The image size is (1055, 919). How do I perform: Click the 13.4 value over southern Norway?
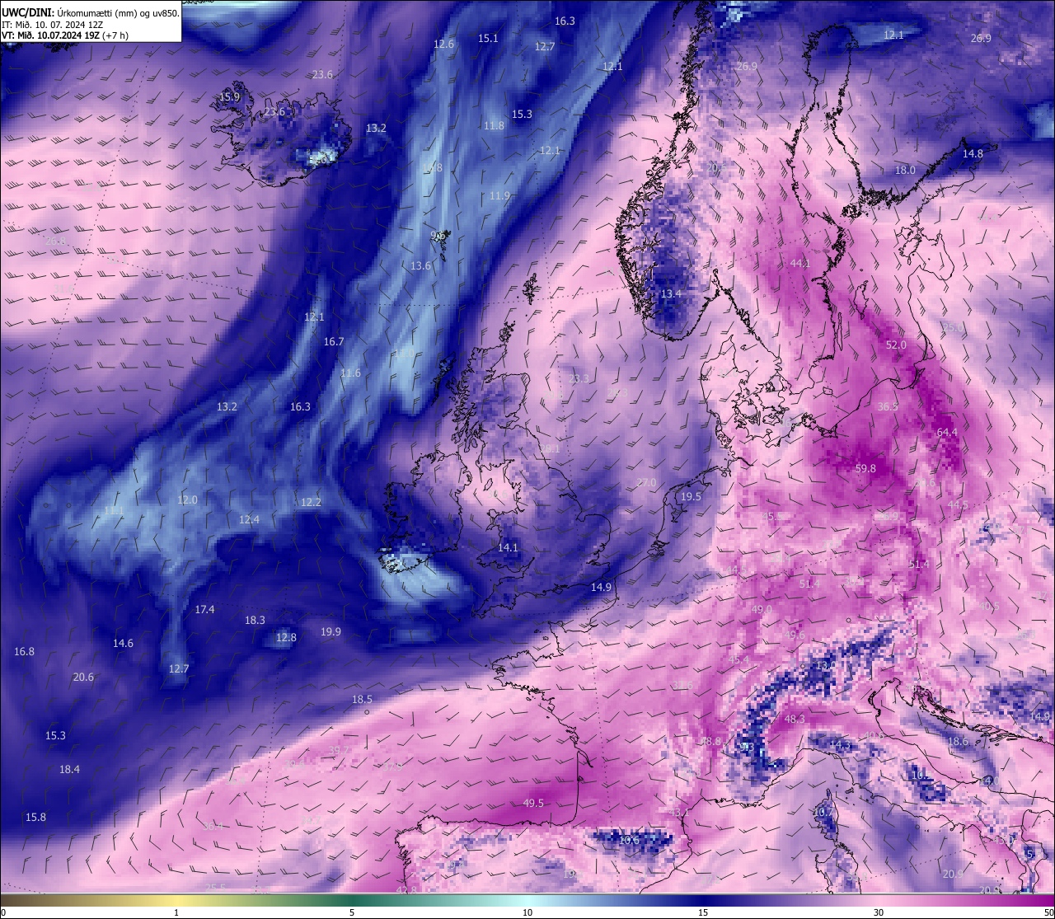[671, 293]
